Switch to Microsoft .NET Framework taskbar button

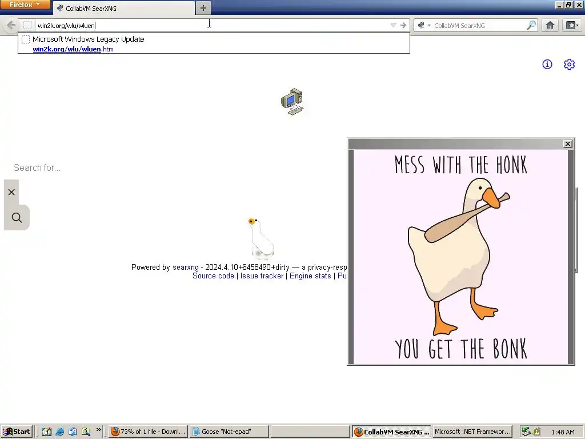[x=472, y=432]
